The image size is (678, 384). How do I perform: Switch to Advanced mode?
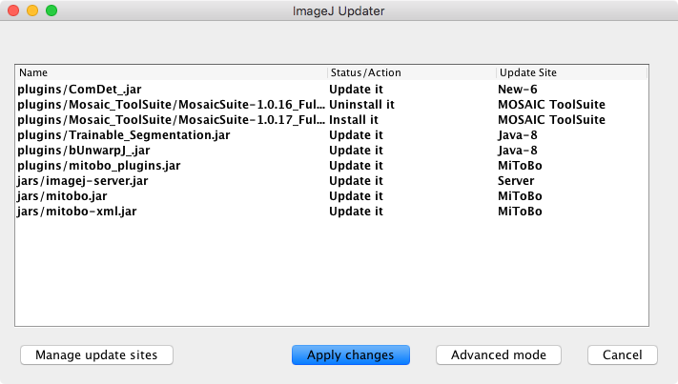click(498, 354)
